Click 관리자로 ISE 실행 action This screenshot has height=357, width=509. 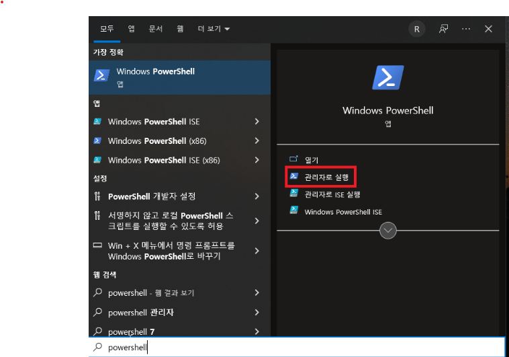pyautogui.click(x=332, y=194)
